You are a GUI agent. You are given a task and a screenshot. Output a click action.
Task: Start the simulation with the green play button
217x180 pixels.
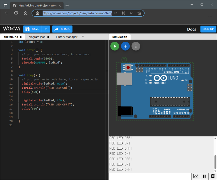pos(115,46)
